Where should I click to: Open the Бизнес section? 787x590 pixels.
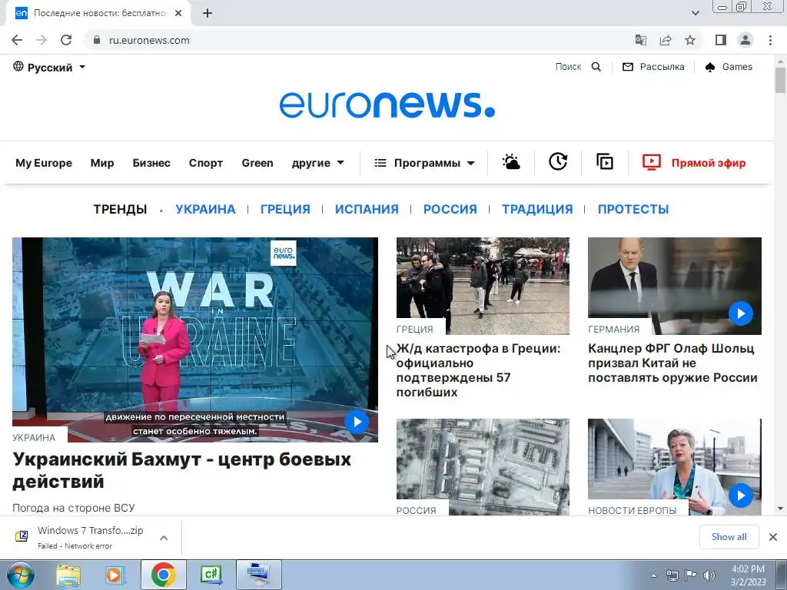pyautogui.click(x=151, y=163)
